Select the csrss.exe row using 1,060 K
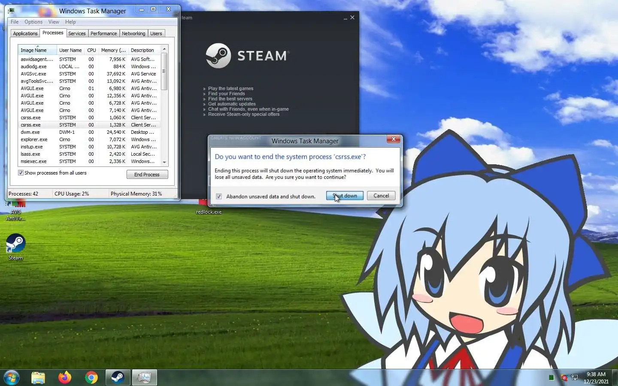This screenshot has width=618, height=386. tap(89, 118)
